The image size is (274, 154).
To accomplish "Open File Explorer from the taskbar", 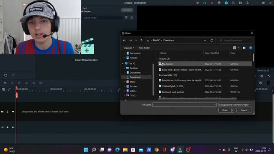I will pos(125,150).
